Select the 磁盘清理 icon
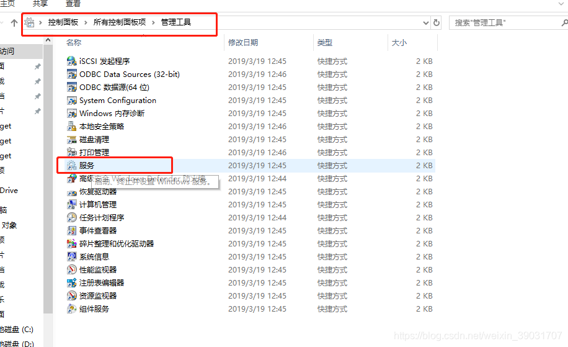 (x=72, y=139)
